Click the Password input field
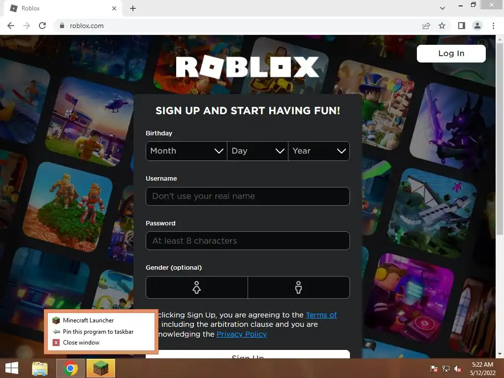Screen dimensions: 504x378 coord(248,240)
